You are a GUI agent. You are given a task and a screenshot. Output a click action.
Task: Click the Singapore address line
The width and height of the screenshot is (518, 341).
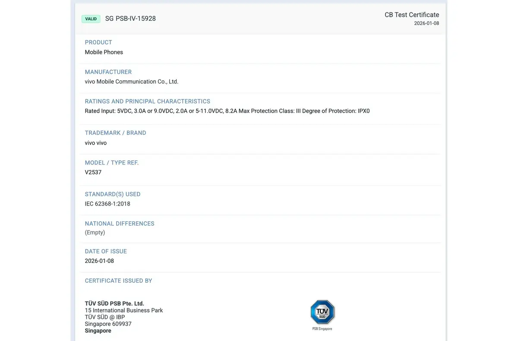coord(98,330)
